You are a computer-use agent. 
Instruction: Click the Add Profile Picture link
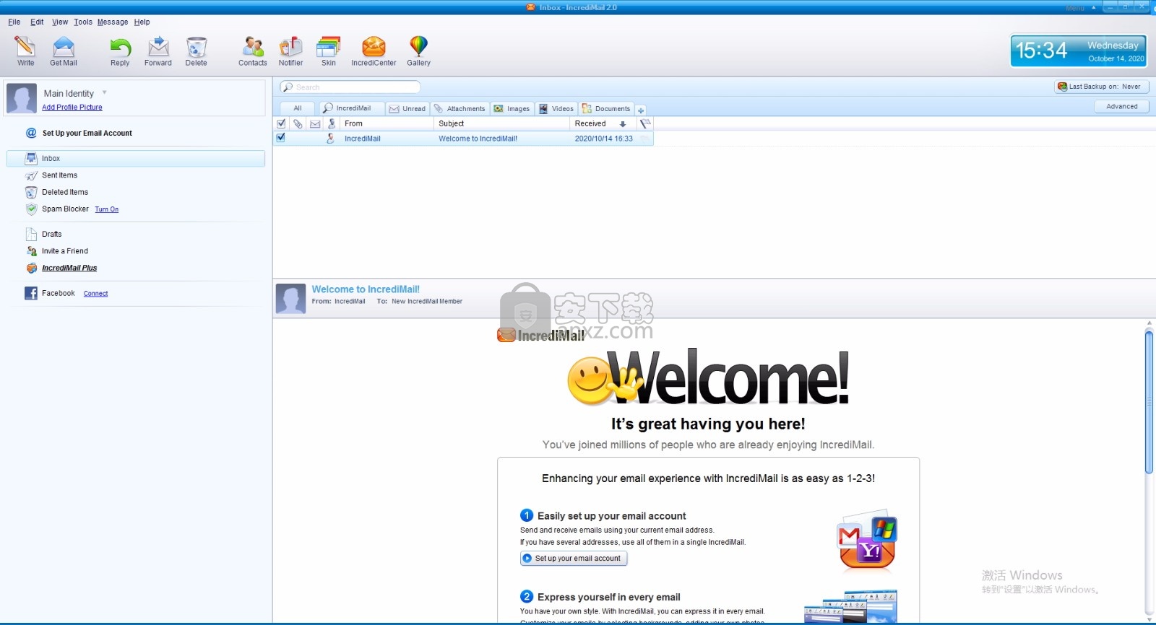tap(72, 108)
